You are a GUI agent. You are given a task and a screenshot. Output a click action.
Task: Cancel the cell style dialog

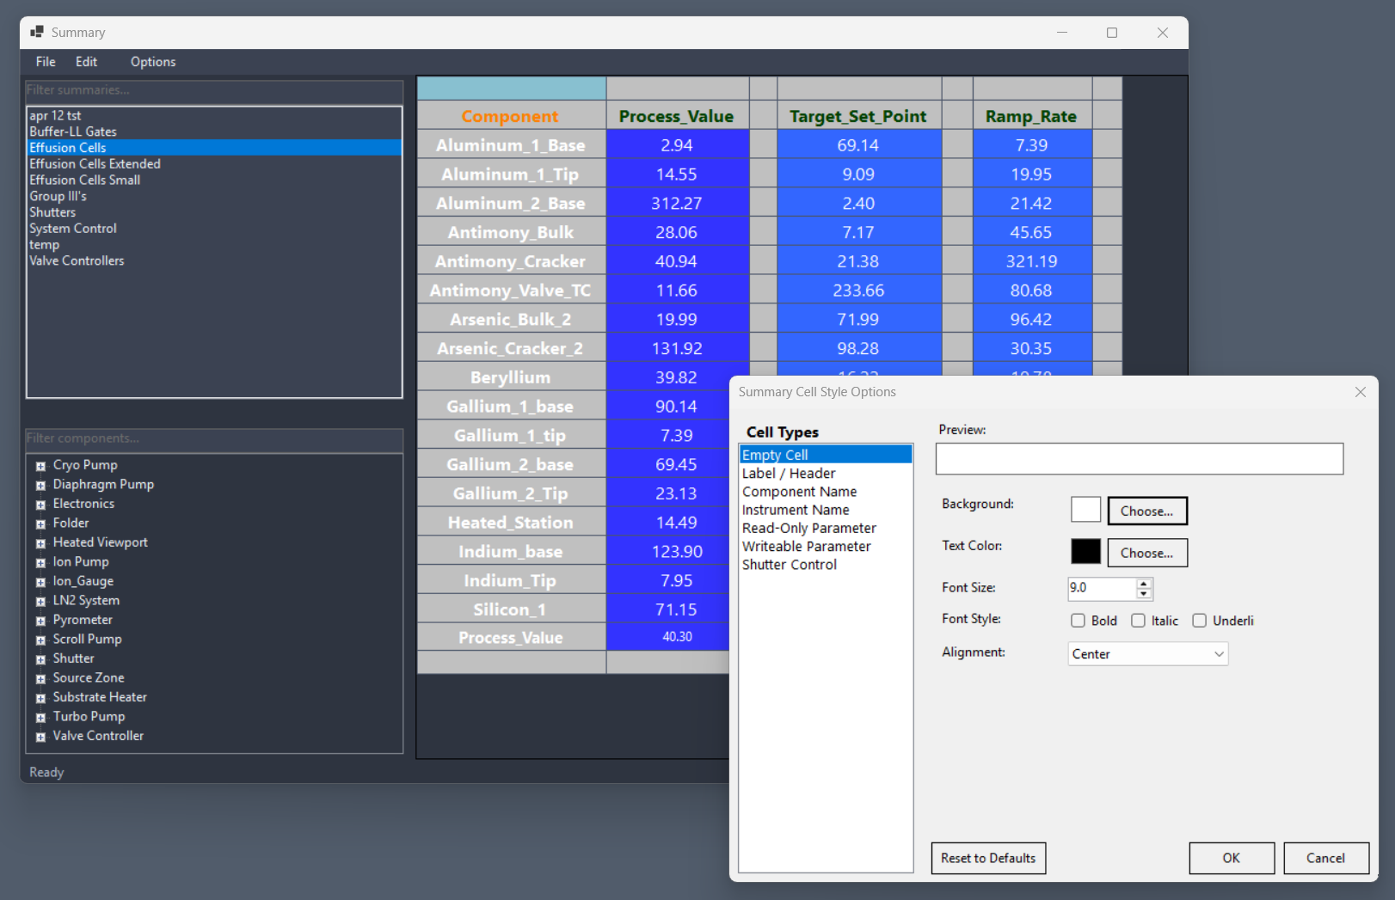point(1325,858)
